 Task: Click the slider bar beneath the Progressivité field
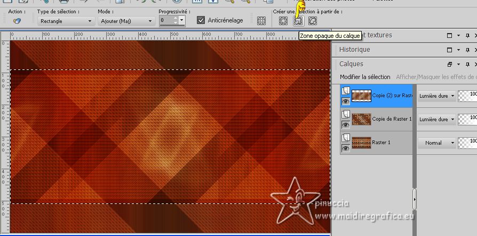pos(172,26)
